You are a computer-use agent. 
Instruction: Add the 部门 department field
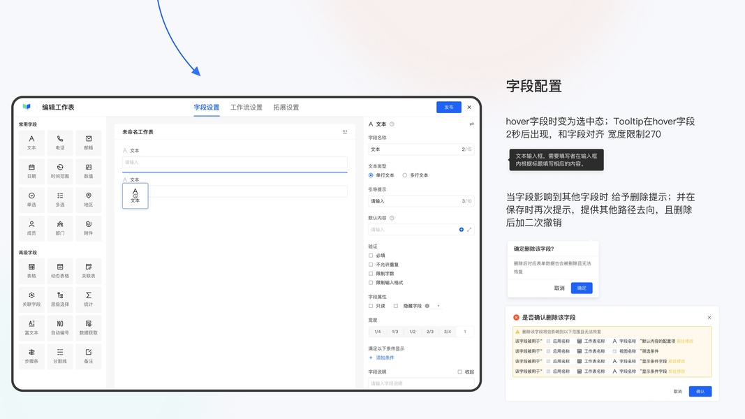click(60, 228)
